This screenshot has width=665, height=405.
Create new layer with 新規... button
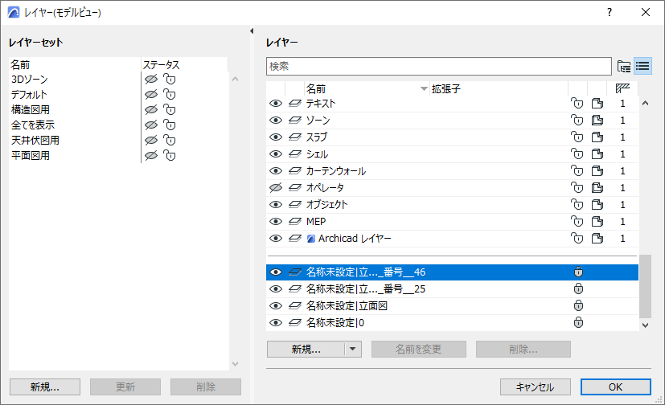(306, 349)
